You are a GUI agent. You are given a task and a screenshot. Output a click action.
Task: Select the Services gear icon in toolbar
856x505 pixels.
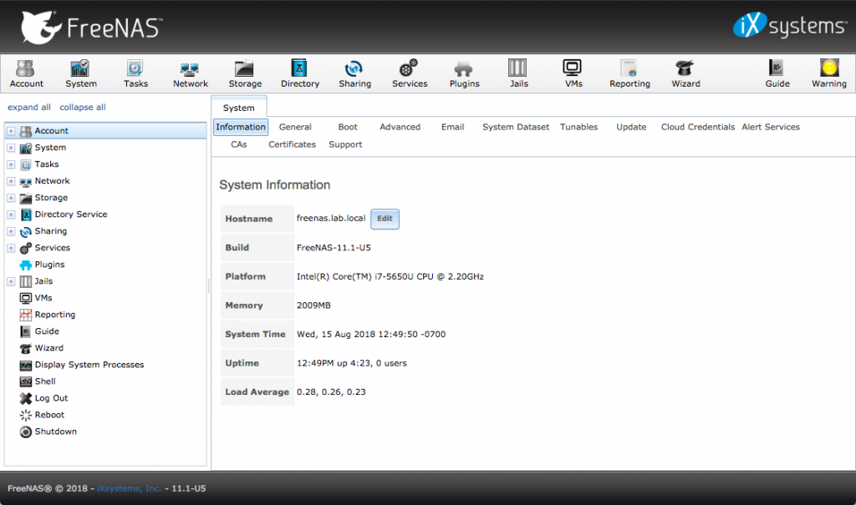(409, 73)
